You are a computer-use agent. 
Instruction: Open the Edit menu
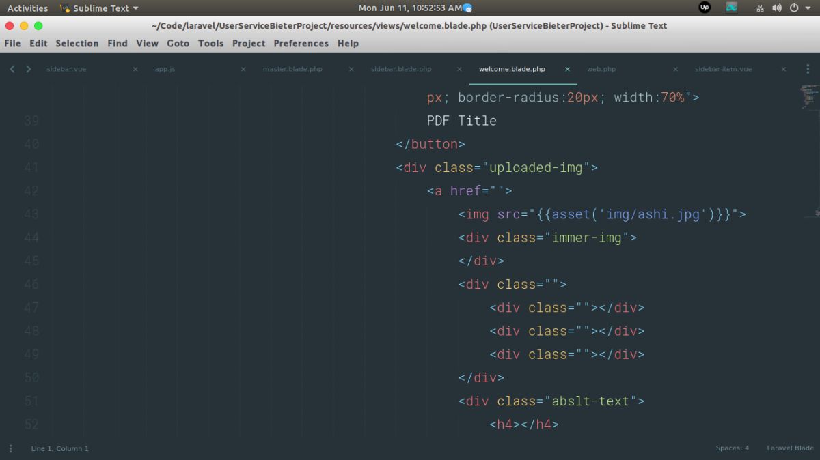[38, 43]
